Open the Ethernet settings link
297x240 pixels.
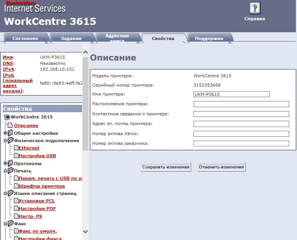tap(29, 148)
